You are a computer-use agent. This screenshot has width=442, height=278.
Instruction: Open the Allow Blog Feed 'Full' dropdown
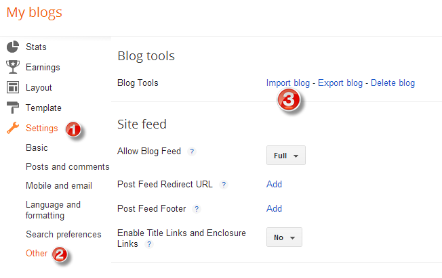pyautogui.click(x=285, y=156)
